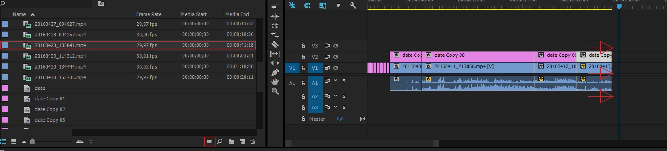Solo audio track A1
Viewport: 667px width, 151px height.
[344, 81]
